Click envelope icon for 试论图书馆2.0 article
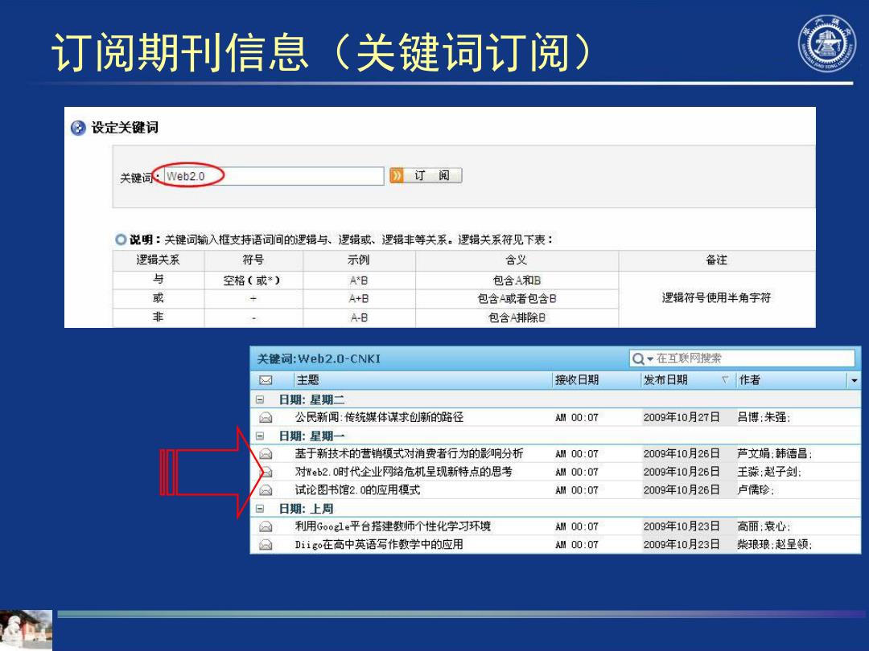 pos(266,490)
